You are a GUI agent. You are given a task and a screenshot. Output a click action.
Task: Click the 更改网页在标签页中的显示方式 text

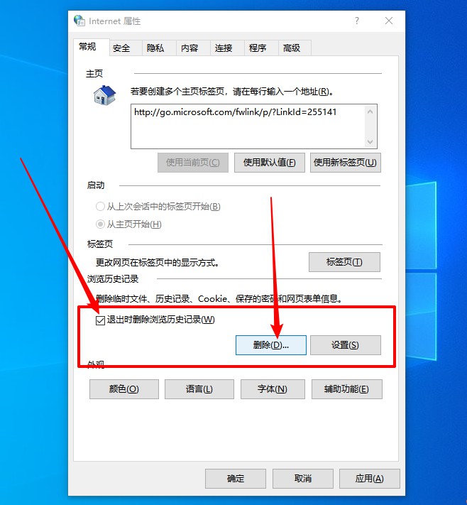pyautogui.click(x=158, y=263)
